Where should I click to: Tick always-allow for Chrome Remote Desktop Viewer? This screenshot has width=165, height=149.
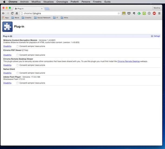[18, 65]
